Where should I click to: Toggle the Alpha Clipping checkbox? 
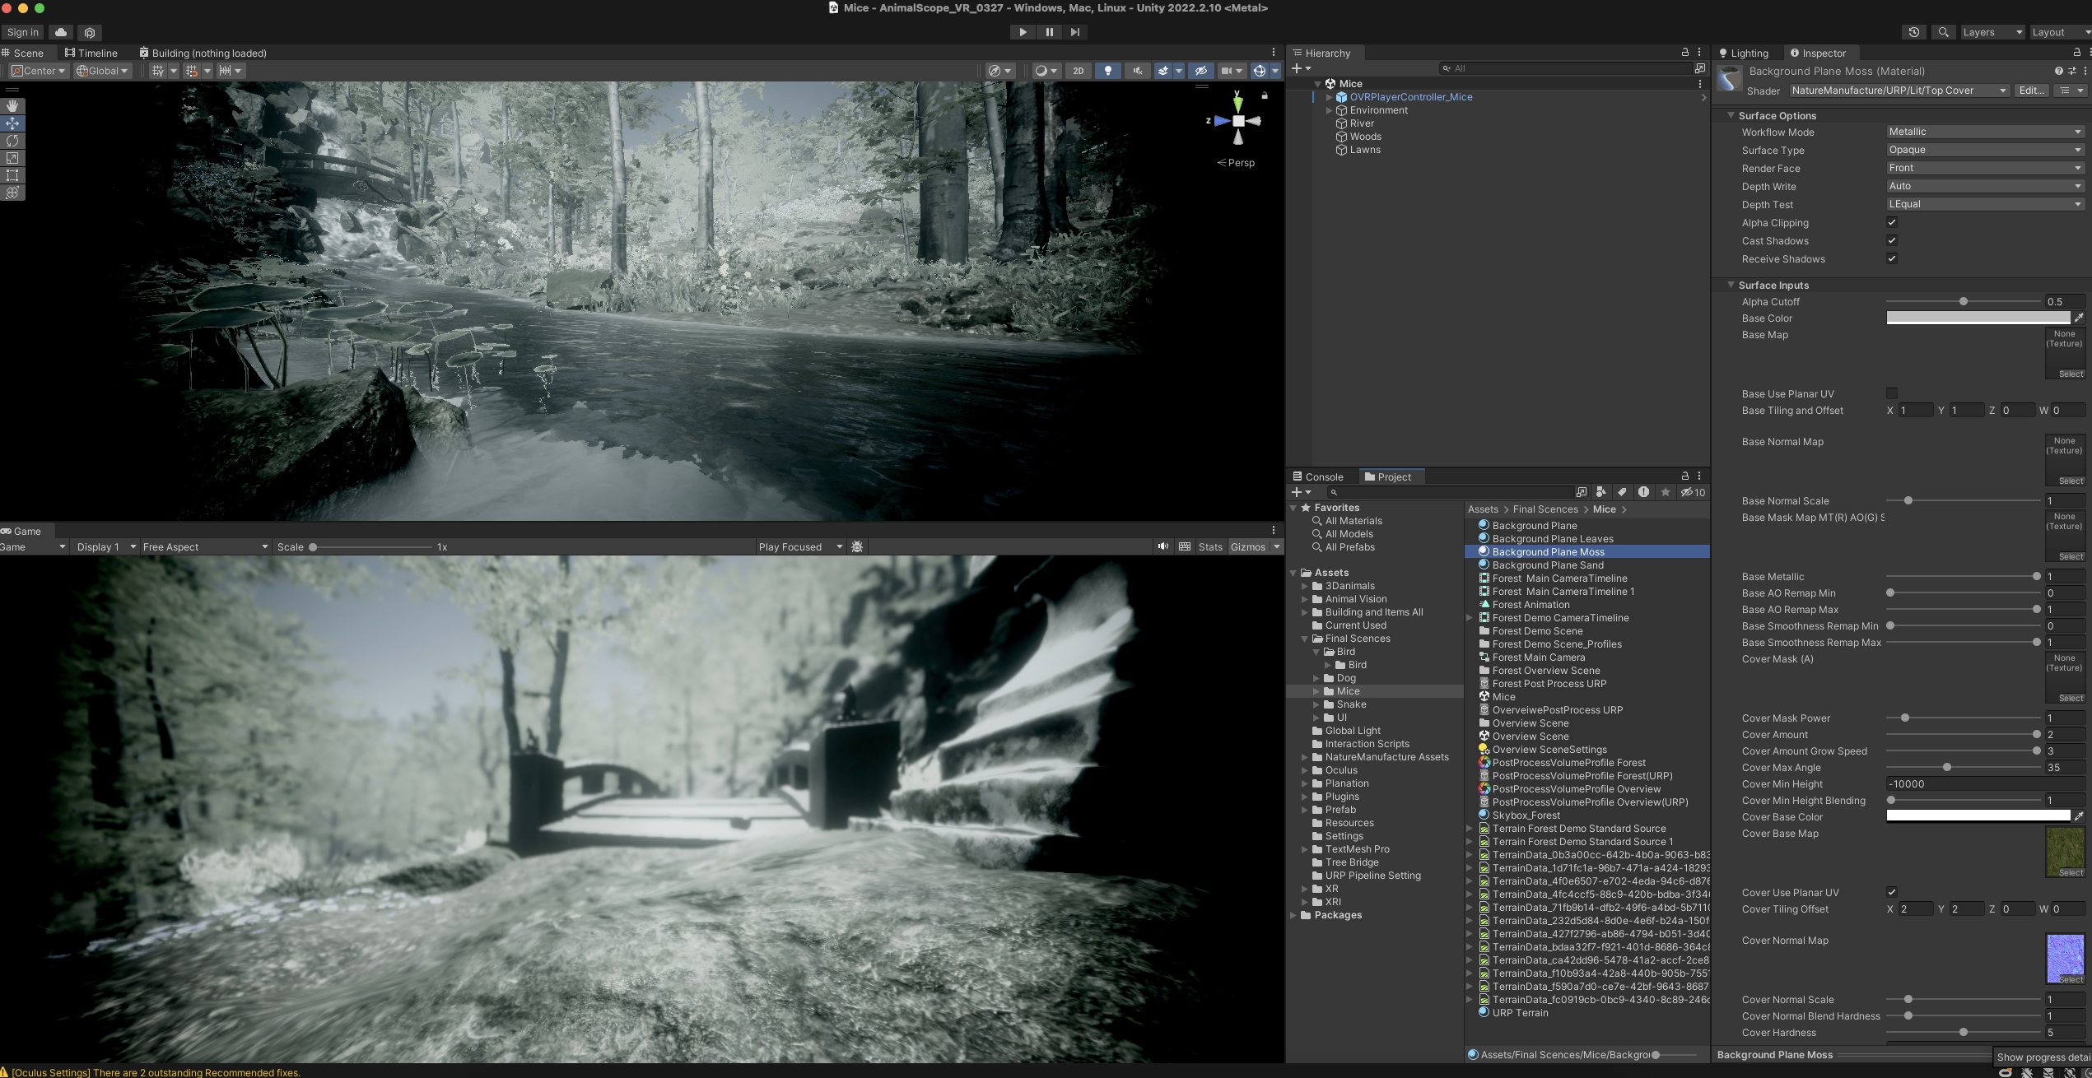(x=1892, y=222)
